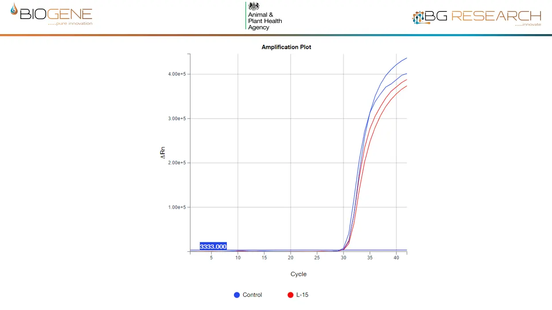Screen dimensions: 552x310
Task: Click the 1.00e+5 y-axis tick
Action: (x=176, y=207)
